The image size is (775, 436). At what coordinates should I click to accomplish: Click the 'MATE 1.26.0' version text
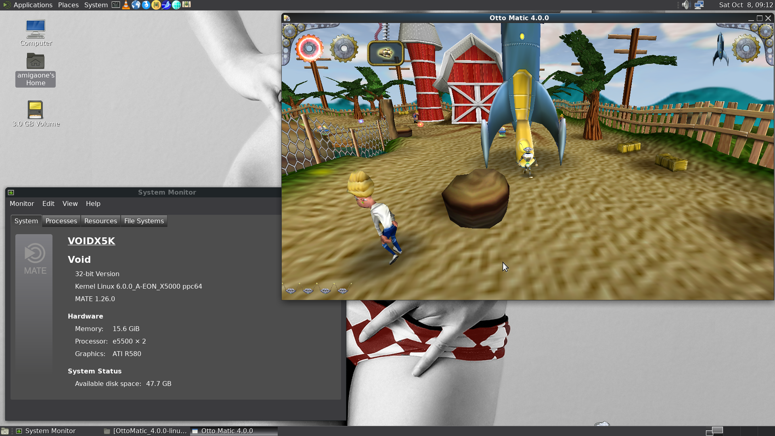[x=95, y=299]
